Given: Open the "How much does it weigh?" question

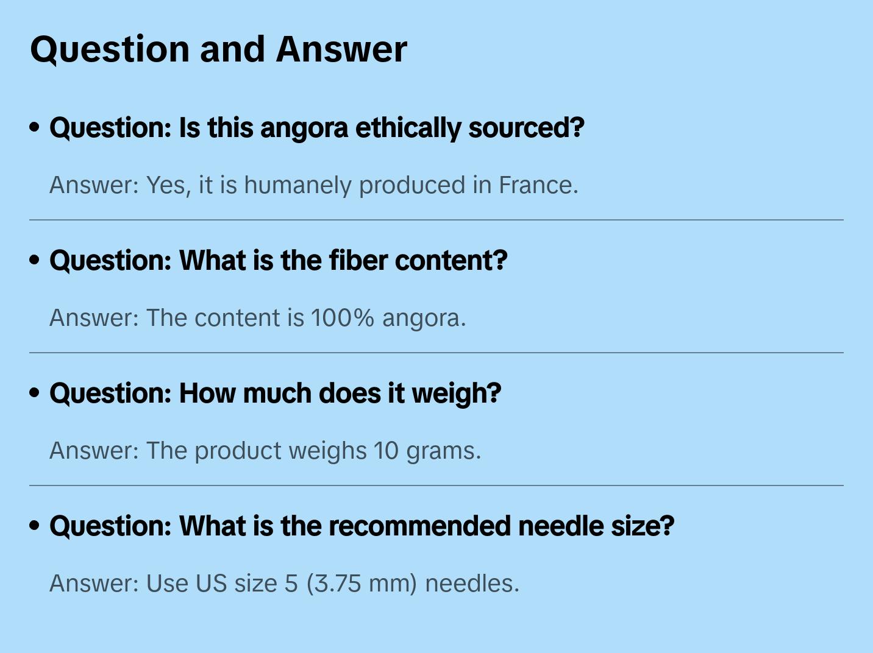Looking at the screenshot, I should tap(275, 394).
